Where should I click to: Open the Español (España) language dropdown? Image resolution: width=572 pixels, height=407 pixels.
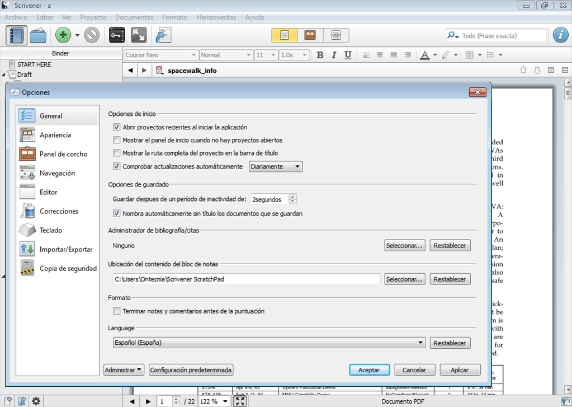click(x=269, y=343)
